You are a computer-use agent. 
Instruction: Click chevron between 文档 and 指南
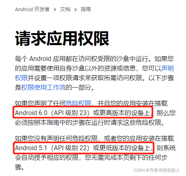[76, 10]
